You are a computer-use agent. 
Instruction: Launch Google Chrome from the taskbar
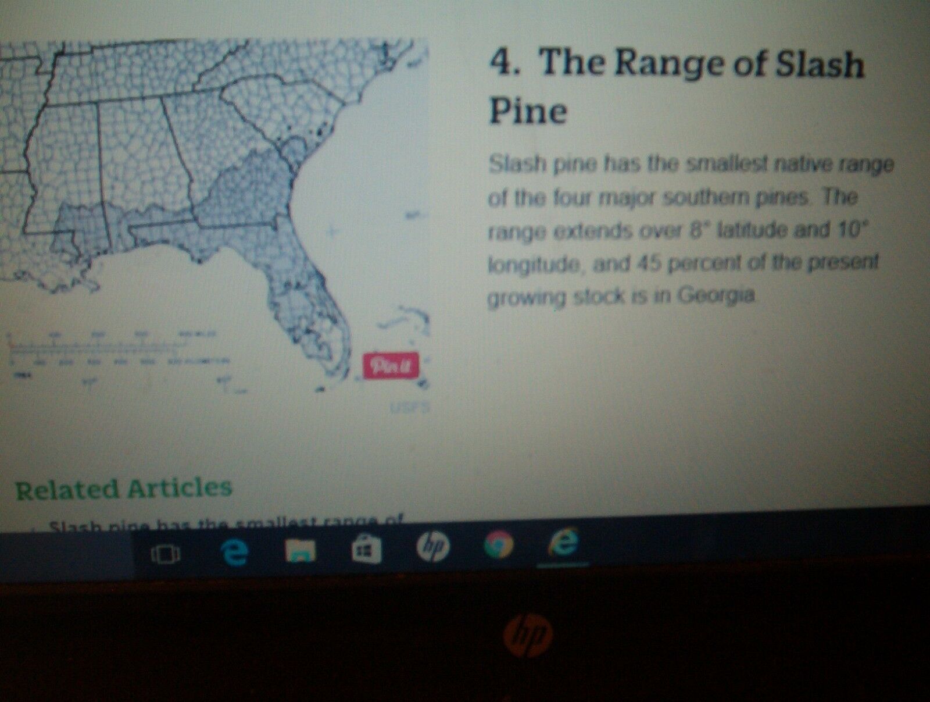(x=499, y=544)
